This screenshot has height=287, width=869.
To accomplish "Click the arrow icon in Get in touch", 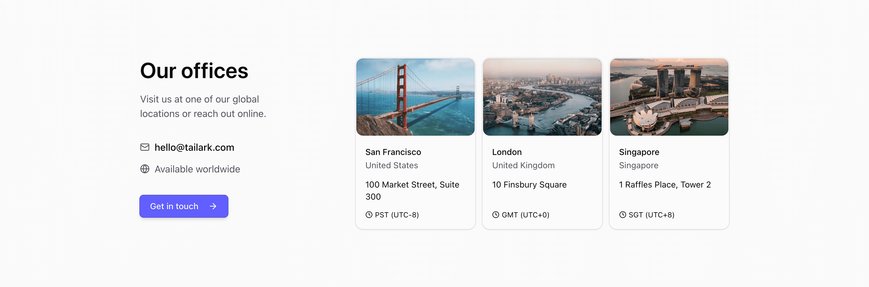I will point(213,206).
